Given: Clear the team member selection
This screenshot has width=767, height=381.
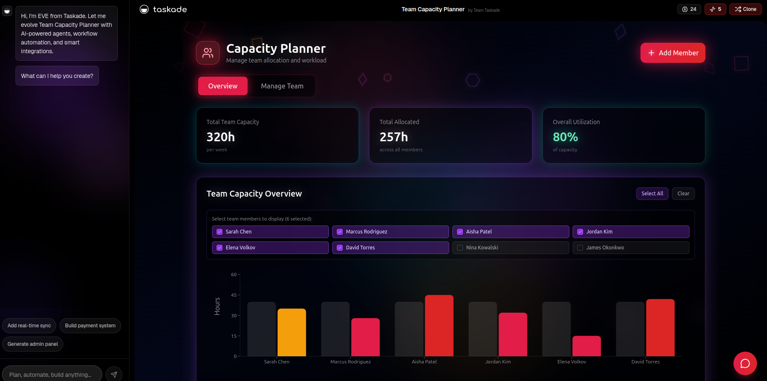Looking at the screenshot, I should [x=683, y=194].
